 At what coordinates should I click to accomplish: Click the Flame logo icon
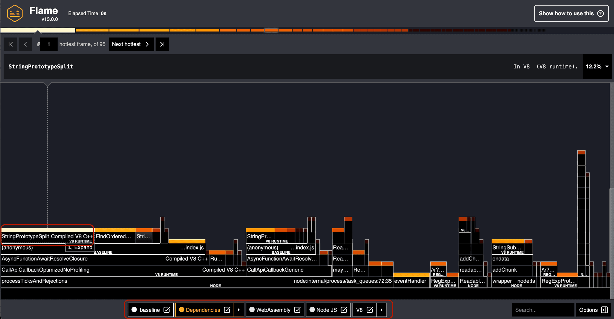[15, 13]
